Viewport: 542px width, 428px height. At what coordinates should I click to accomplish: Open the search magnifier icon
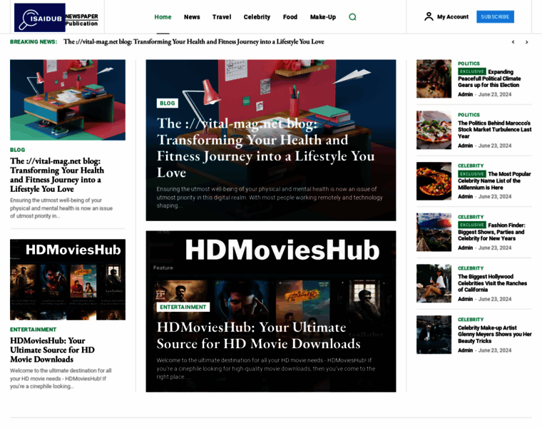(352, 17)
